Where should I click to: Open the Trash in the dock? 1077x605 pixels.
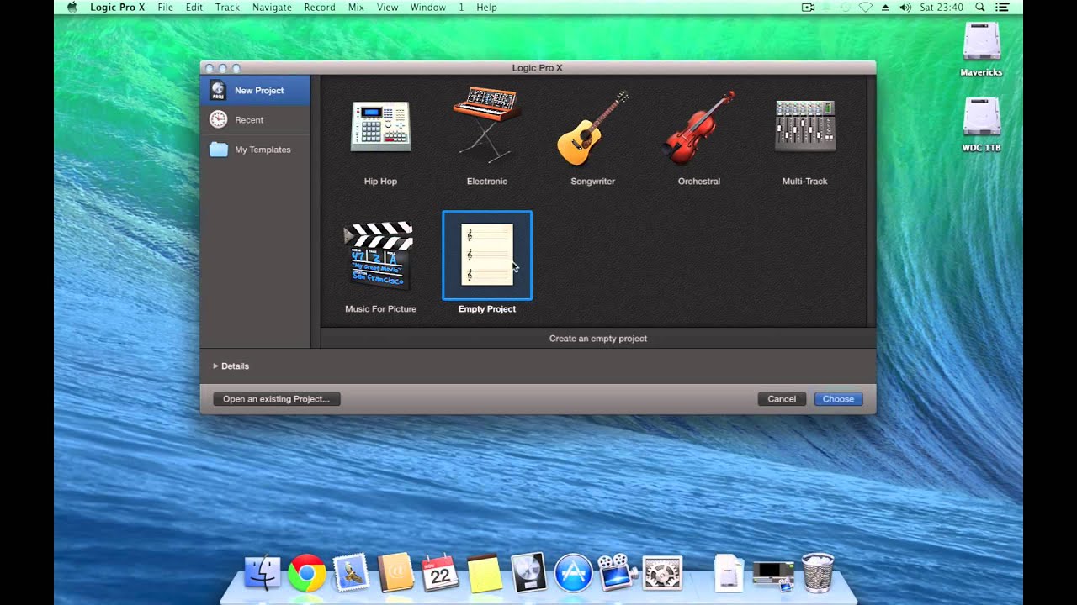click(x=818, y=573)
